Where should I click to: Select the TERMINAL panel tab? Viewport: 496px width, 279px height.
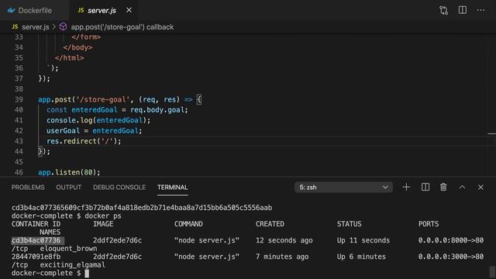[x=173, y=188]
